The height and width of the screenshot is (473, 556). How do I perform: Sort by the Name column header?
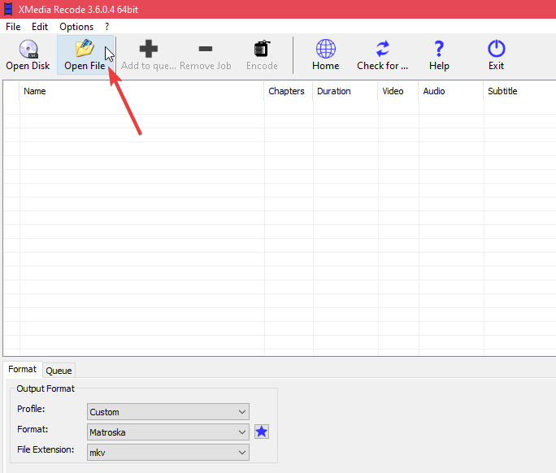(x=141, y=91)
